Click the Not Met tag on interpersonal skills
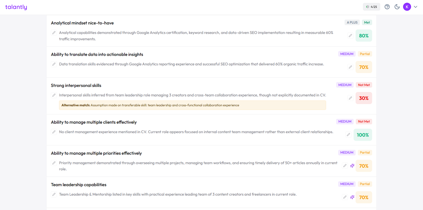The height and width of the screenshot is (210, 423). click(x=364, y=85)
